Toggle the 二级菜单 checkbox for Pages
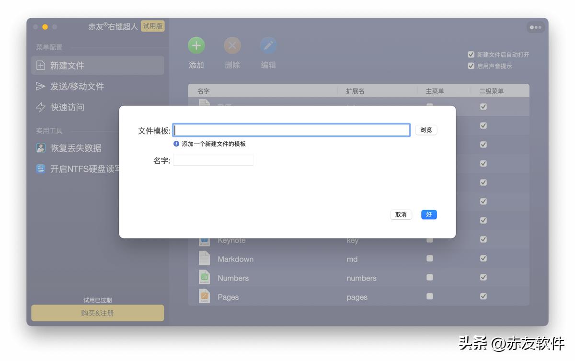This screenshot has width=575, height=361. tap(483, 296)
